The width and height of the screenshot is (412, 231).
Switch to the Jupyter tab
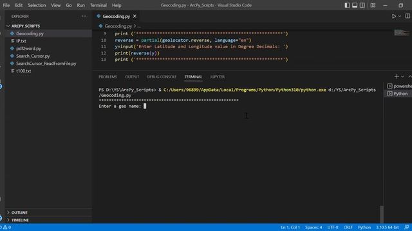(x=218, y=77)
